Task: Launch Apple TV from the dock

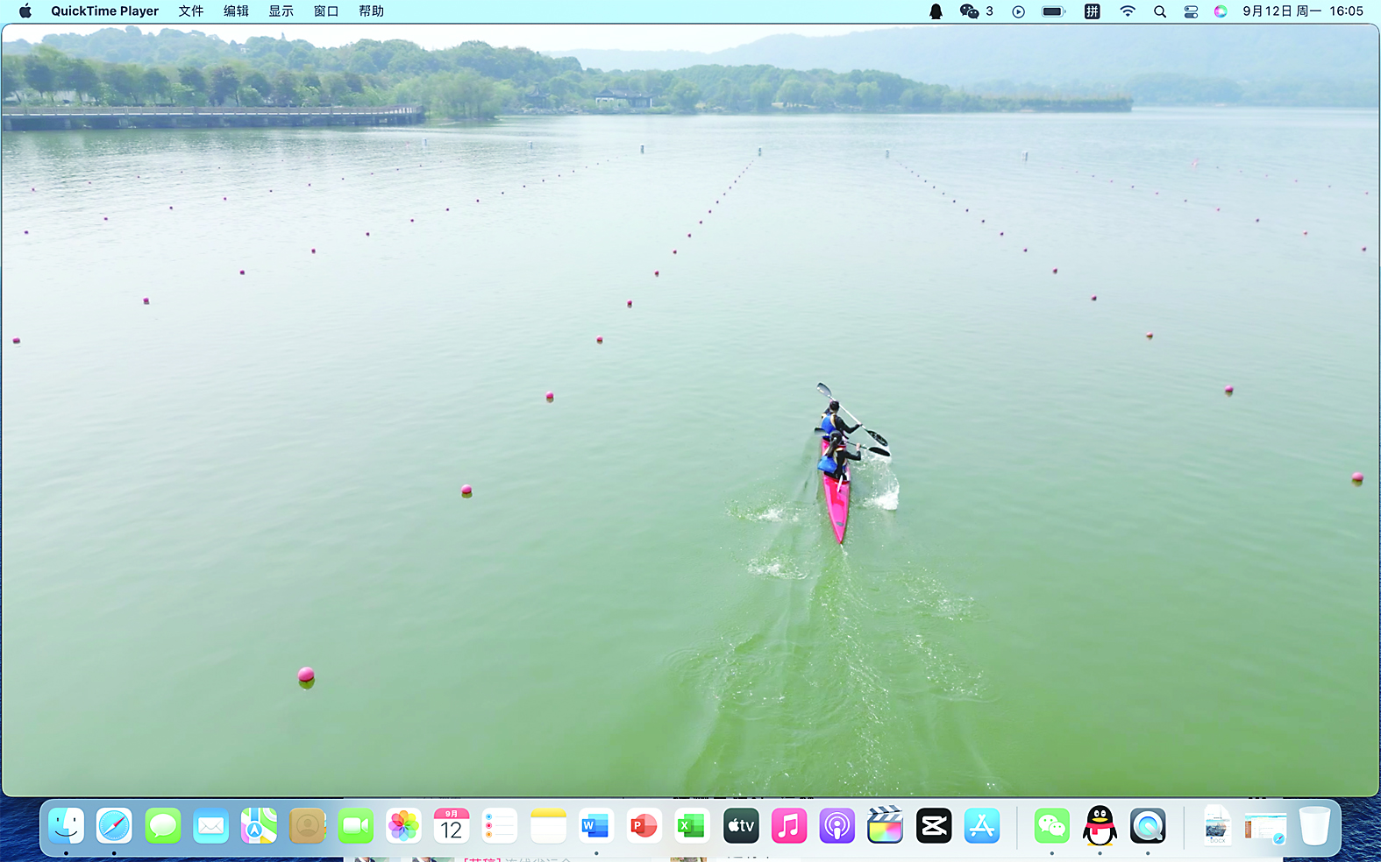Action: point(741,825)
